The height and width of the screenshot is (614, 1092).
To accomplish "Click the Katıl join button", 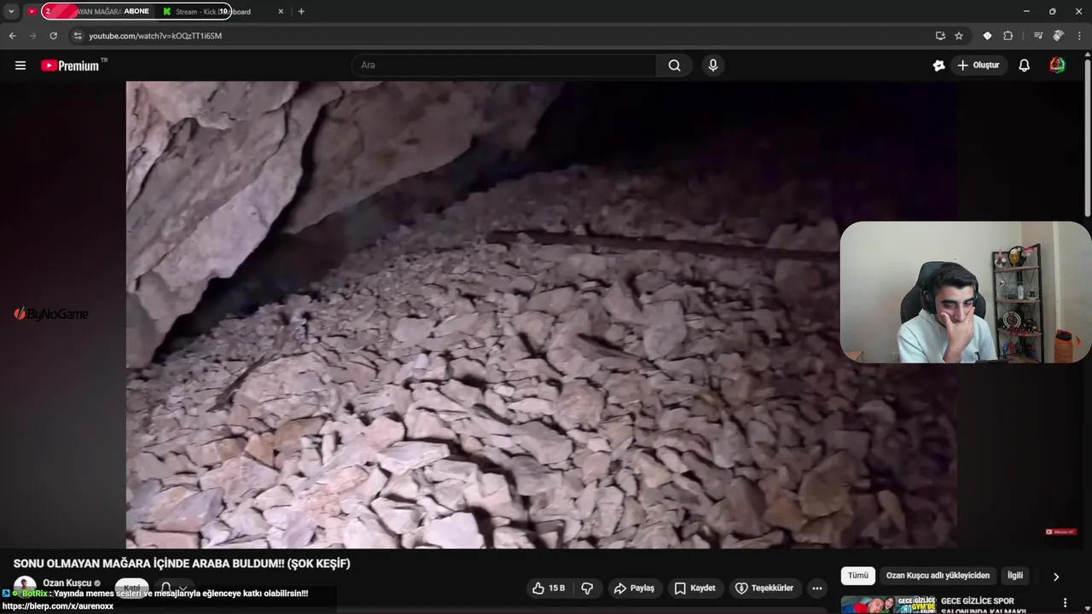I will 132,588.
